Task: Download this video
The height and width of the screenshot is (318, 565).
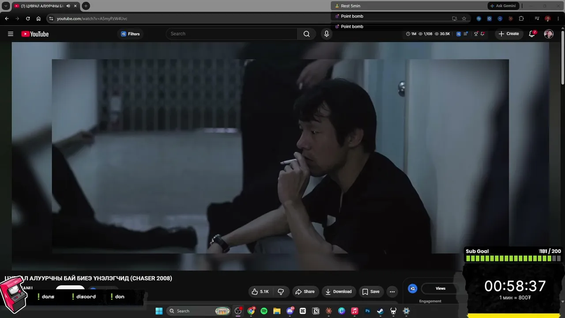Action: pyautogui.click(x=339, y=291)
